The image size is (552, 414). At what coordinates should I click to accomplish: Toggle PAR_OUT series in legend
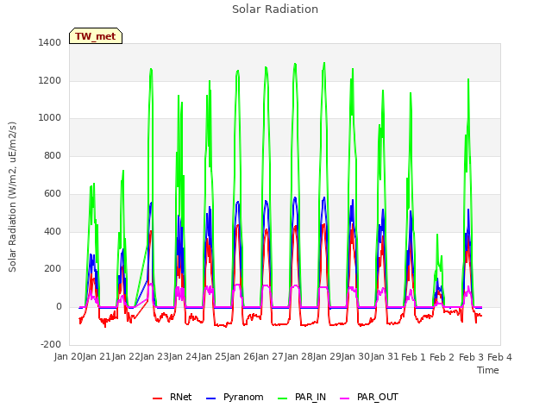369,397
